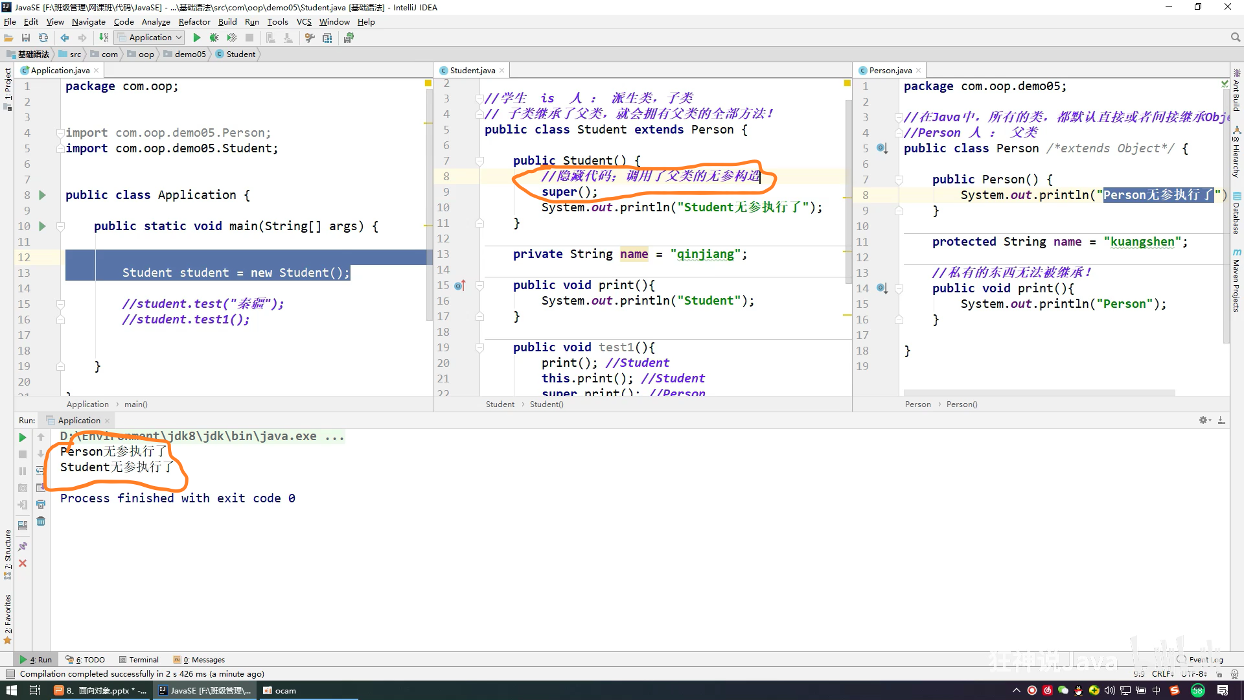1244x700 pixels.
Task: Click the Debug bug icon in toolbar
Action: click(x=214, y=38)
